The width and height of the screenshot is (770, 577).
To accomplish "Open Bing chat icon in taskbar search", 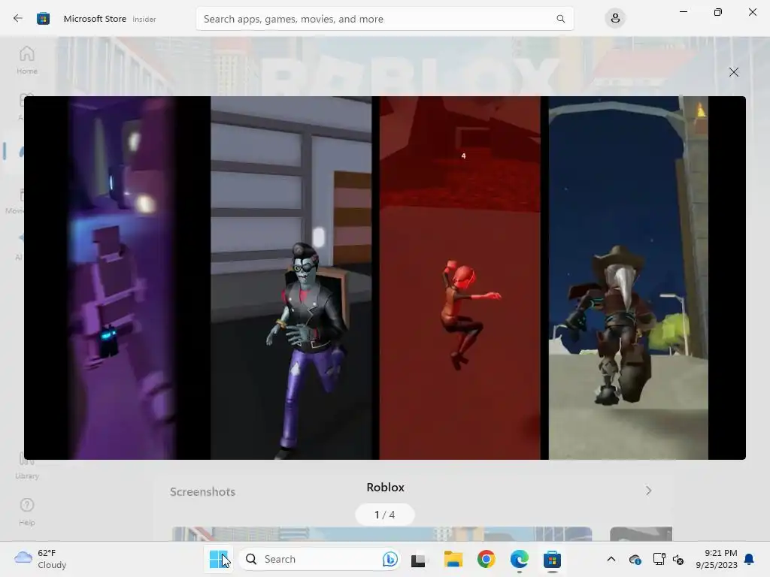I will tap(390, 559).
